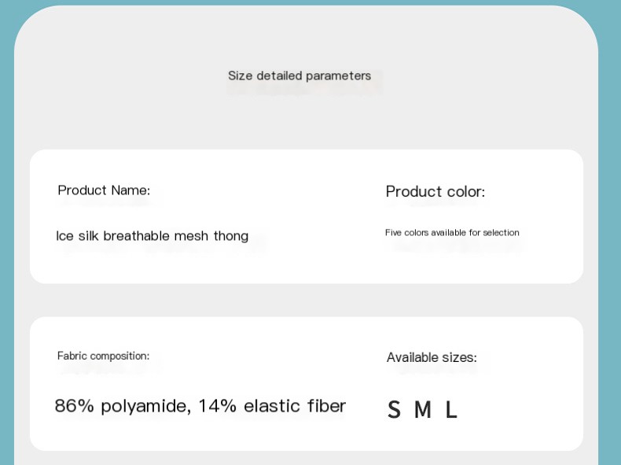This screenshot has height=465, width=621.
Task: Click the word "elastic"
Action: 272,406
